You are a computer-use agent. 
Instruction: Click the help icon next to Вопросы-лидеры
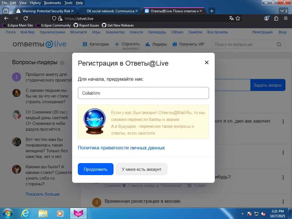click(x=62, y=62)
